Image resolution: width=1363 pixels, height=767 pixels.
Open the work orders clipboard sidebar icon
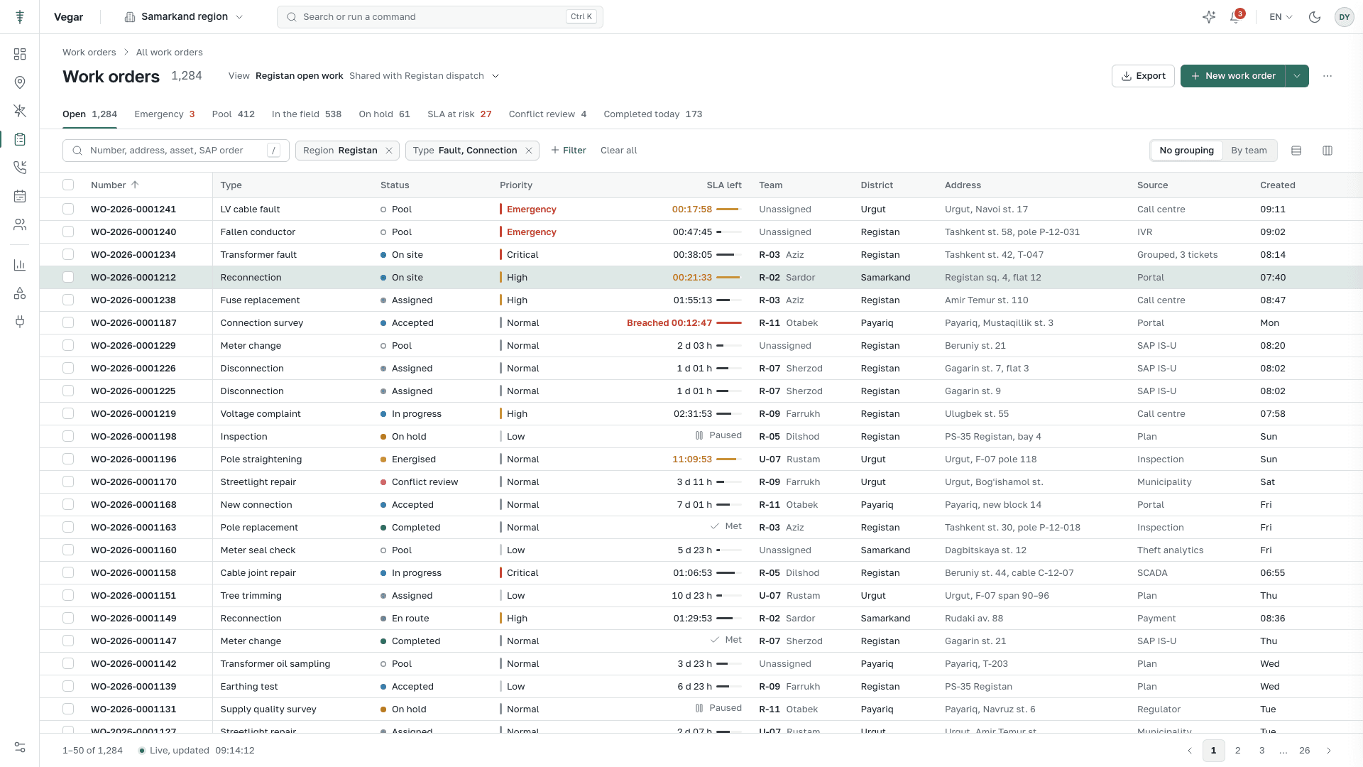(20, 139)
